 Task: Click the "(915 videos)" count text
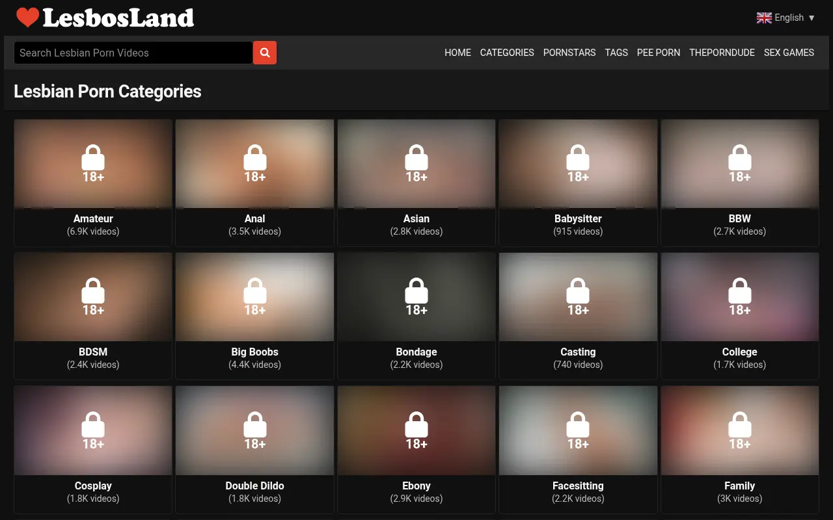coord(578,231)
